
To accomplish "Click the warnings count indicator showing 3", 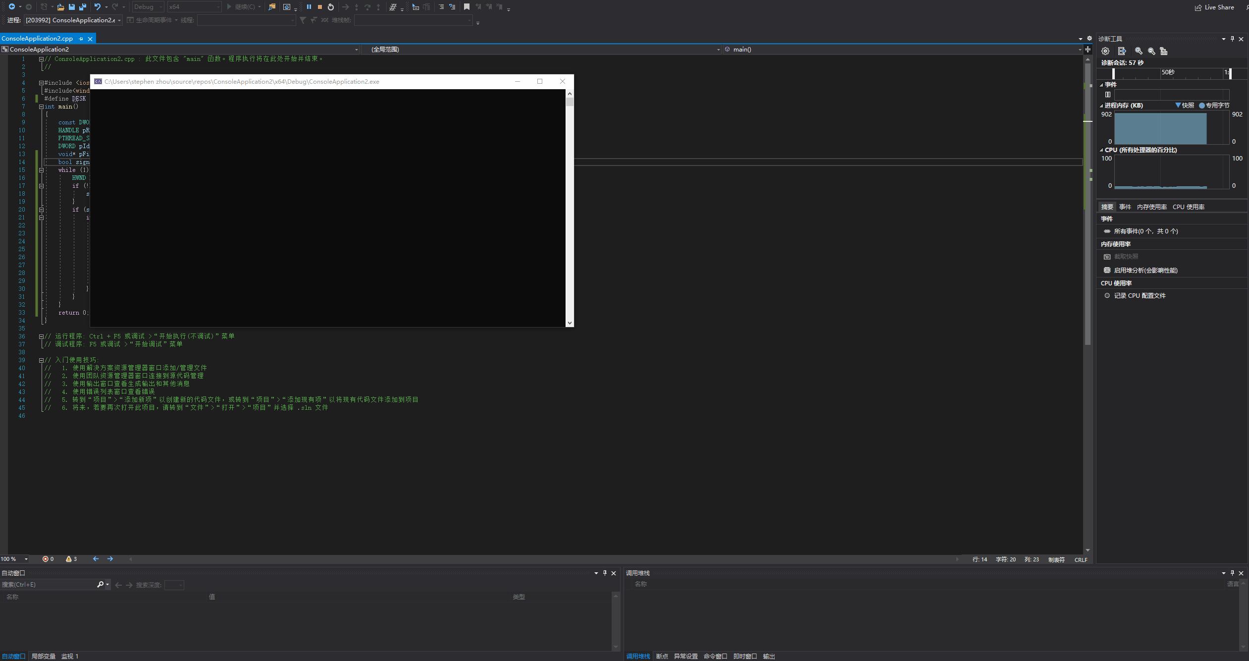I will coord(71,559).
